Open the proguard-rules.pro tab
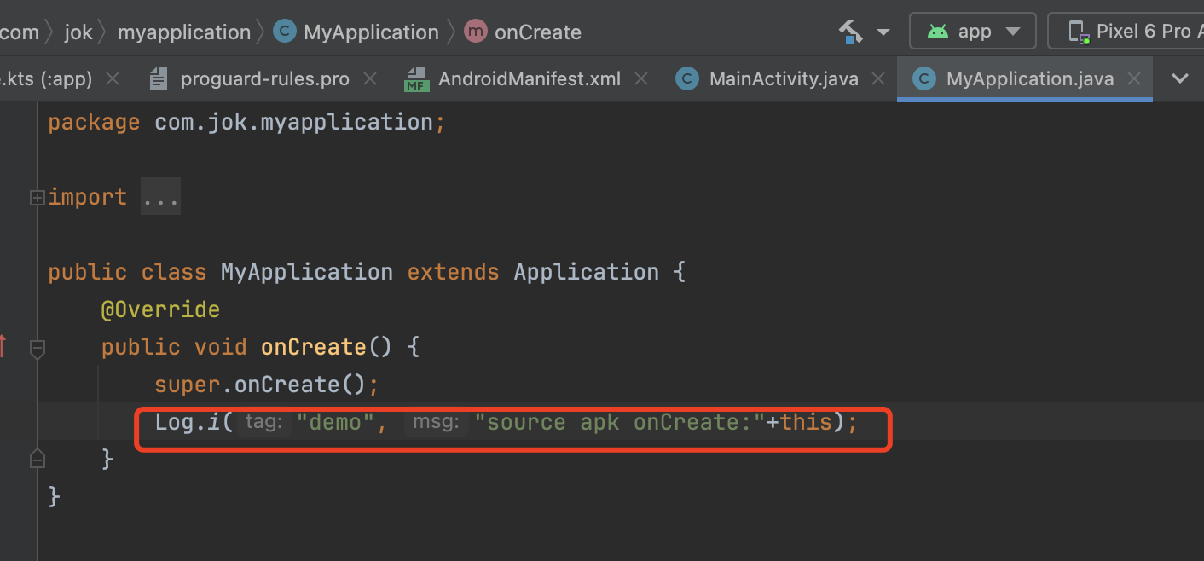1204x561 pixels. (x=264, y=79)
